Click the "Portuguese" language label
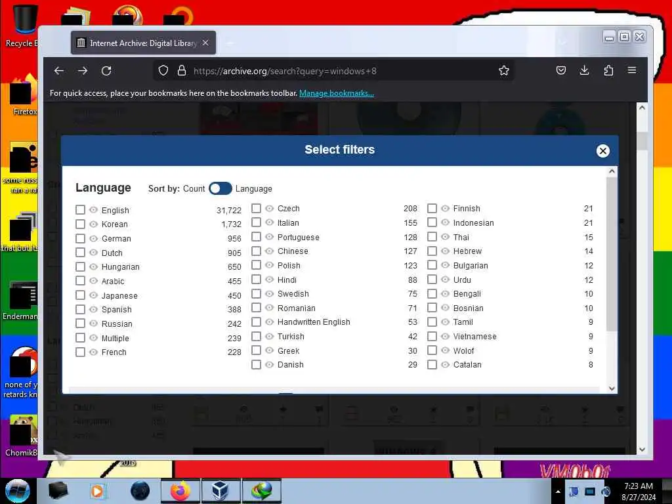This screenshot has width=672, height=504. click(x=299, y=237)
